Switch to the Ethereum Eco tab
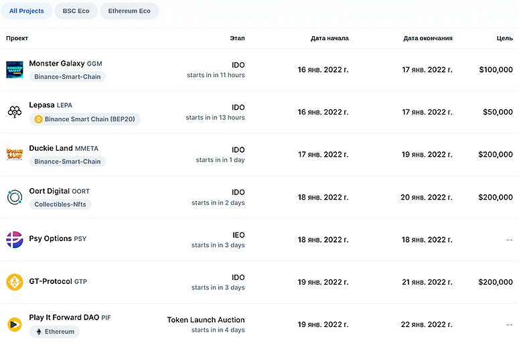 (129, 11)
